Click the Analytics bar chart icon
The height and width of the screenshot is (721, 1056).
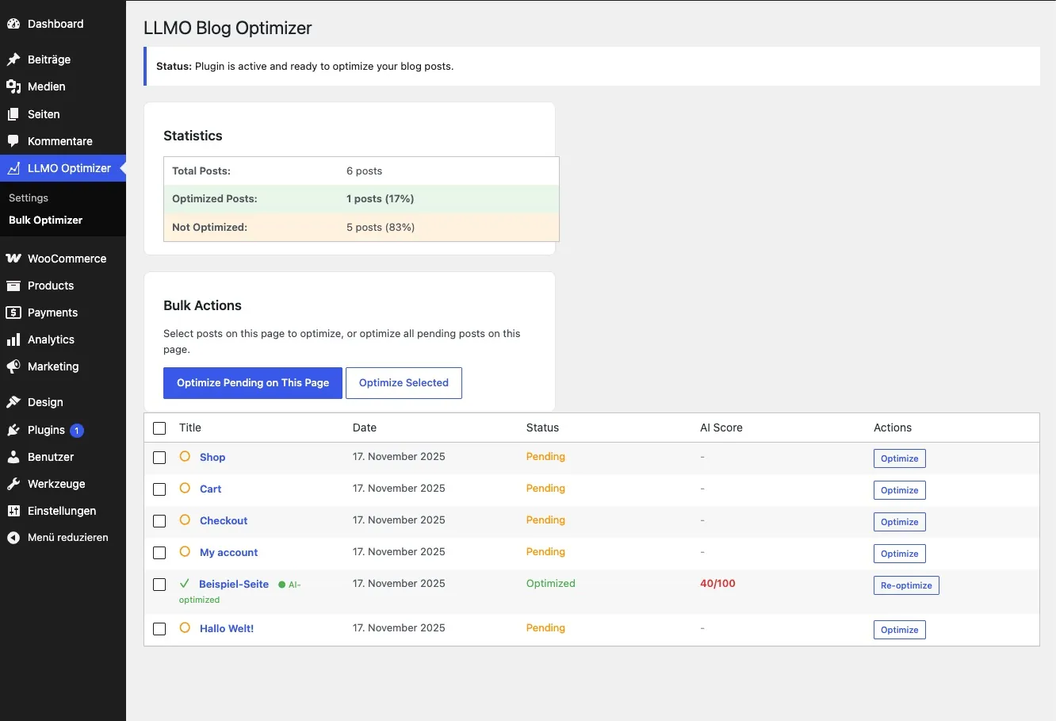point(13,339)
